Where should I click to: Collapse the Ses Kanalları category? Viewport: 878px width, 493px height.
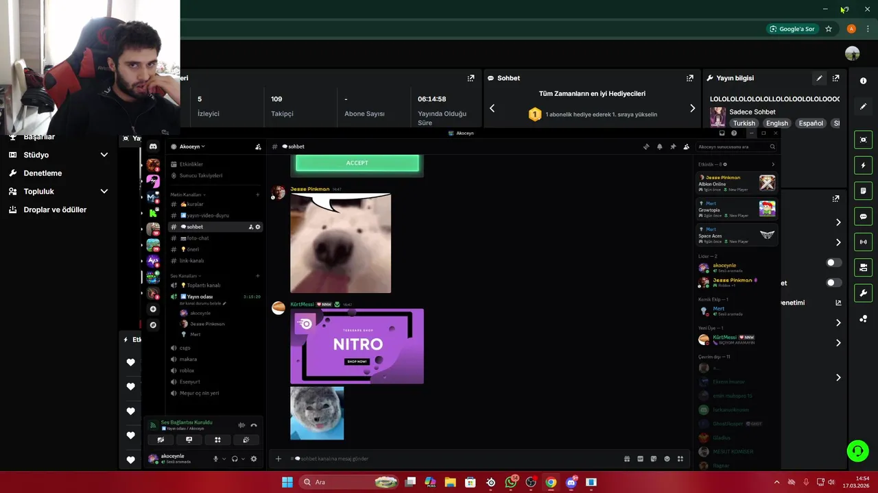pyautogui.click(x=186, y=275)
